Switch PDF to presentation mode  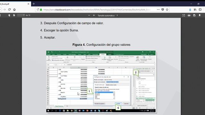184,15
